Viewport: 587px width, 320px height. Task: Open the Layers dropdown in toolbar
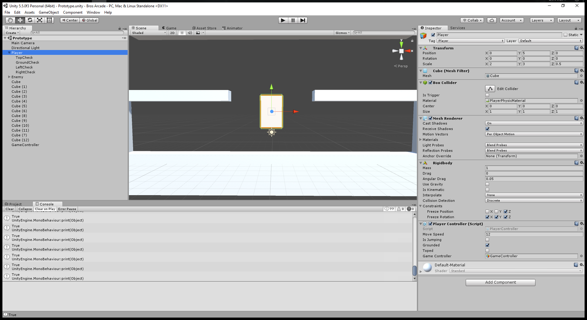pos(542,20)
